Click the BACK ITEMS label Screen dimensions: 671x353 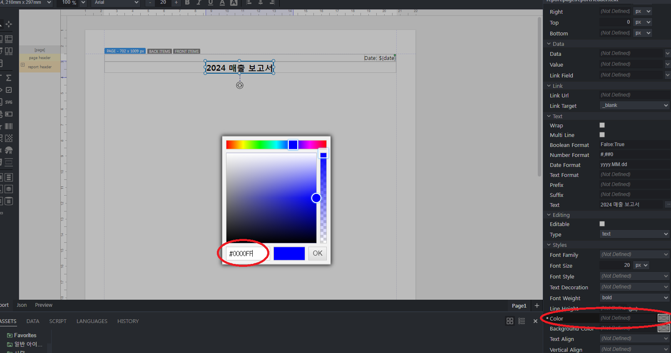pos(159,51)
